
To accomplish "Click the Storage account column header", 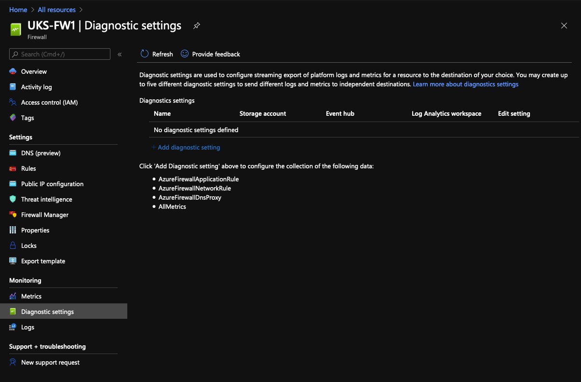I will pyautogui.click(x=263, y=113).
